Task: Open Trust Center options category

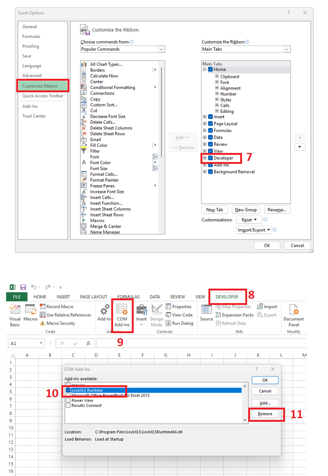Action: click(x=34, y=116)
